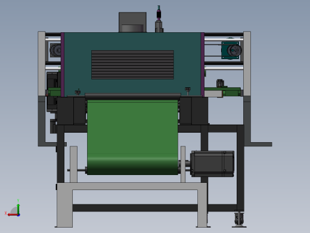Select the gray box on top of the housing

click(132, 22)
